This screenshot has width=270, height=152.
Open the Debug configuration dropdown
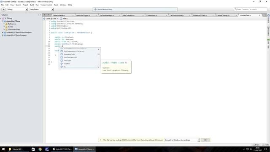pyautogui.click(x=17, y=9)
